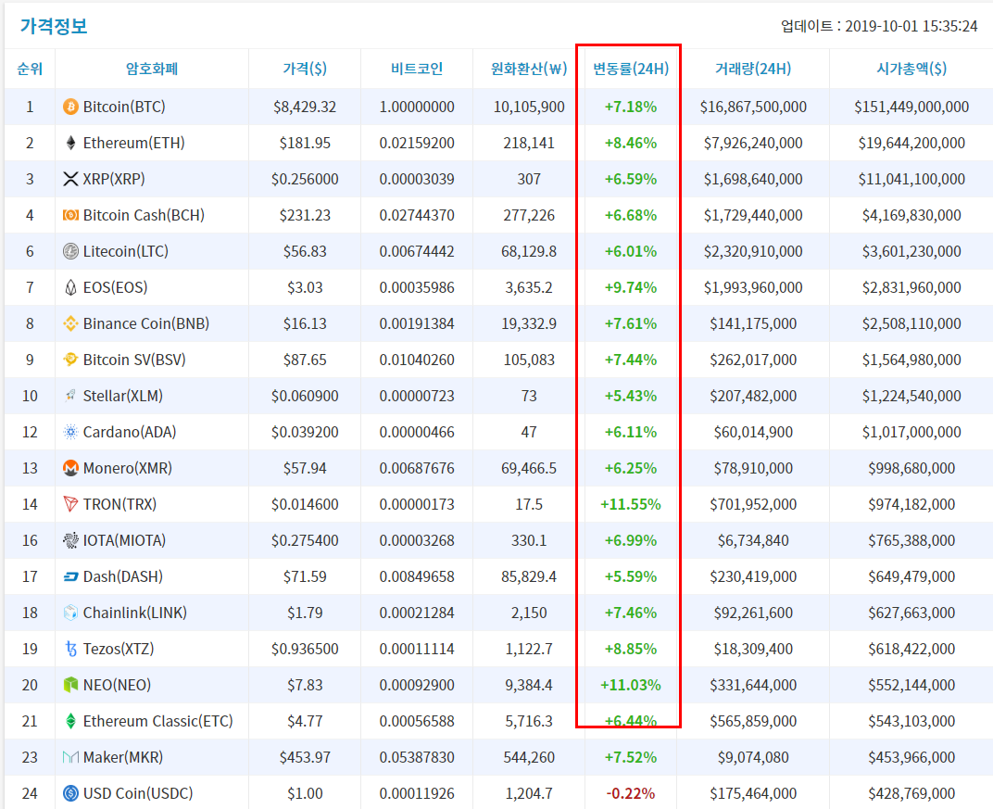Click the Cardano logo icon
Screen dimensions: 993x809
pyautogui.click(x=70, y=432)
